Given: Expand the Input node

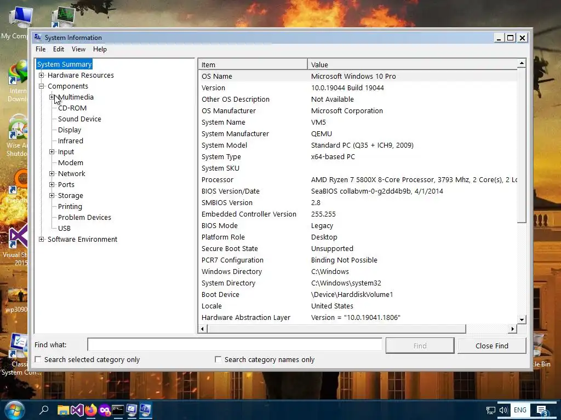Looking at the screenshot, I should 52,152.
